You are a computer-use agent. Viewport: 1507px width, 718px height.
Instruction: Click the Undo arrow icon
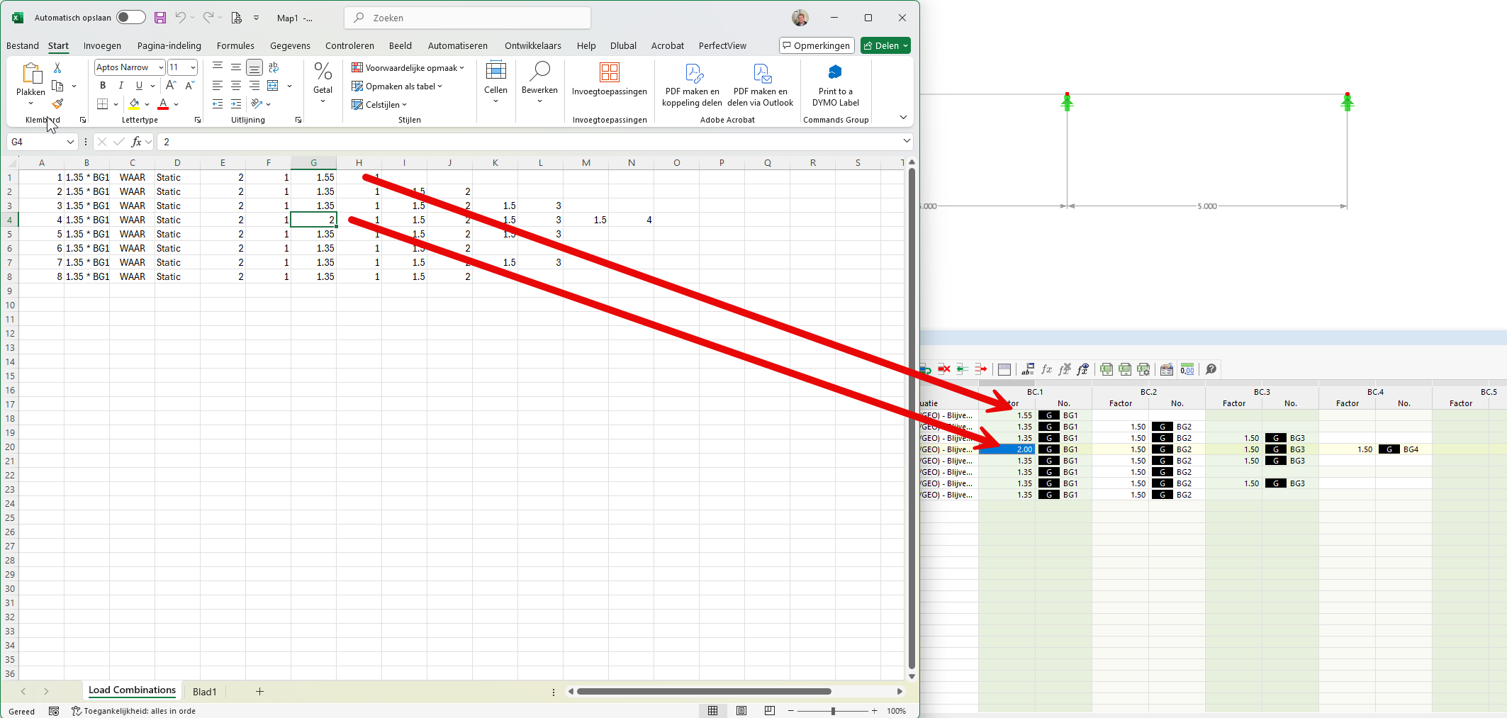pos(181,18)
